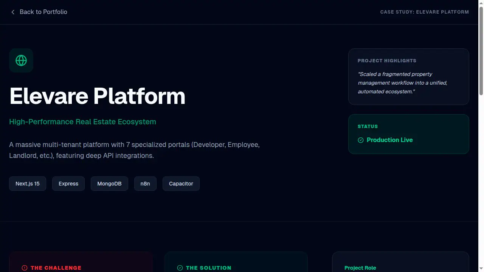Click the PROJECT HIGHLIGHTS heading
The width and height of the screenshot is (484, 272).
(x=387, y=60)
